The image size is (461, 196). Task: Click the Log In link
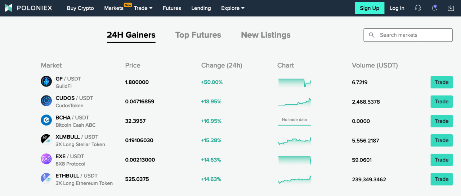397,8
